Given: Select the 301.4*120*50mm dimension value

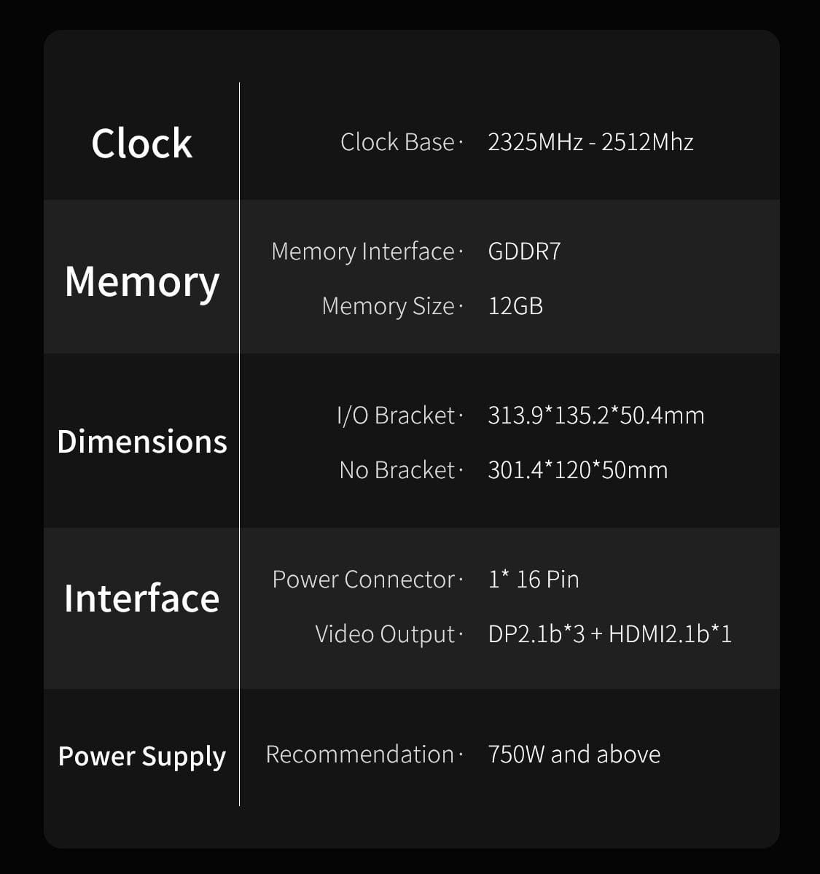Looking at the screenshot, I should [577, 470].
